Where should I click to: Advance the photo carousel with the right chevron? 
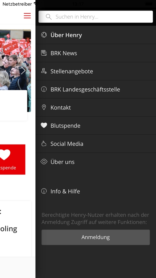click(x=23, y=71)
